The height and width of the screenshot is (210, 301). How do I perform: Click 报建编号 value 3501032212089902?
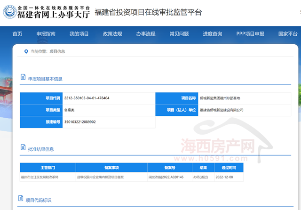(80, 122)
